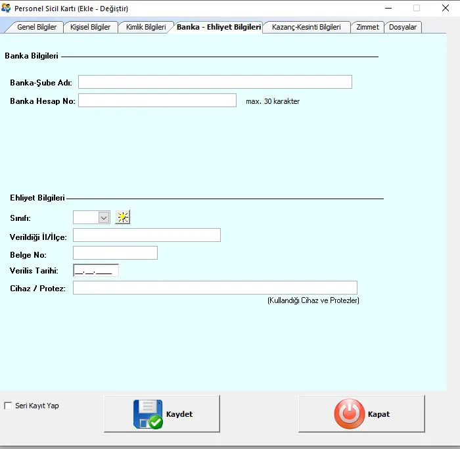Open the Kazanç-Kesinti Bilgileri tab
This screenshot has width=460, height=449.
pos(306,27)
